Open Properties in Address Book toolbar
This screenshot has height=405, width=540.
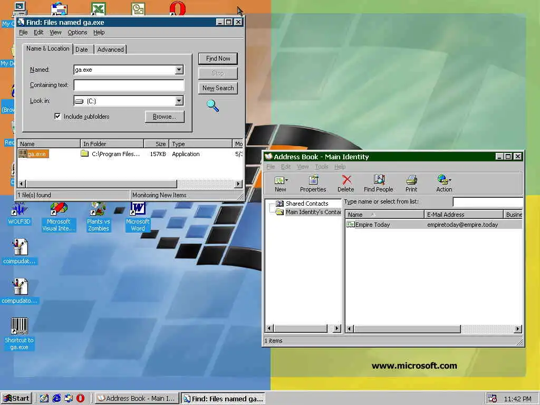(313, 184)
